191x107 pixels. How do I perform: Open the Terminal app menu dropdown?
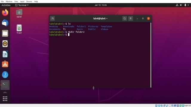(x=22, y=5)
